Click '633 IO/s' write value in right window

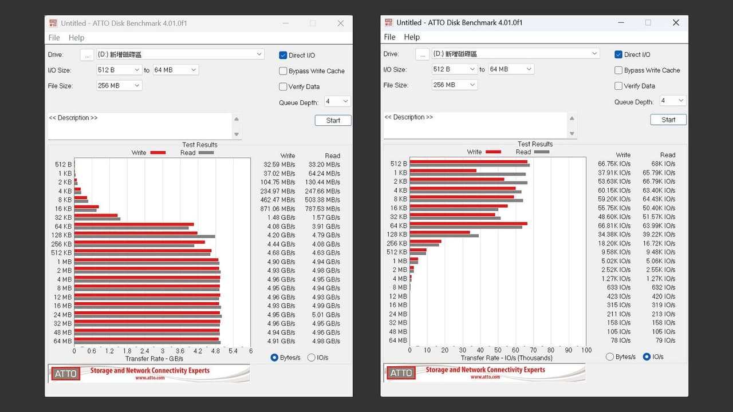(x=618, y=287)
